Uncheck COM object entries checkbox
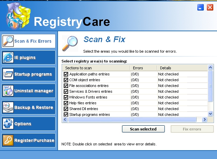The image size is (217, 159). tap(66, 80)
